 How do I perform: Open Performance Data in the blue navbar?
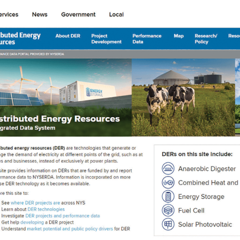(147, 39)
